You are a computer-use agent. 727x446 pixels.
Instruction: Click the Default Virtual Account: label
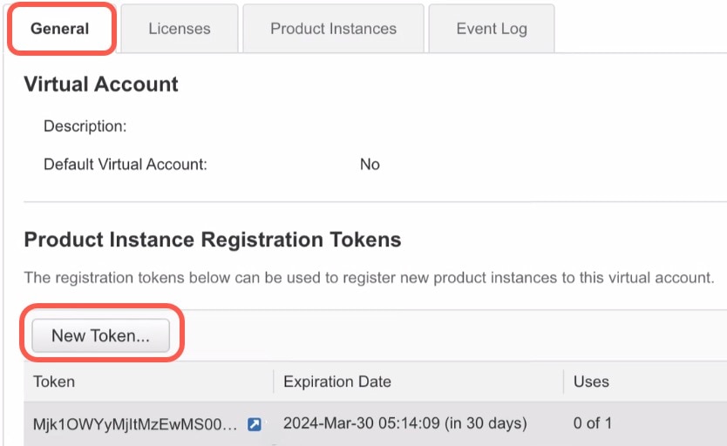point(126,165)
